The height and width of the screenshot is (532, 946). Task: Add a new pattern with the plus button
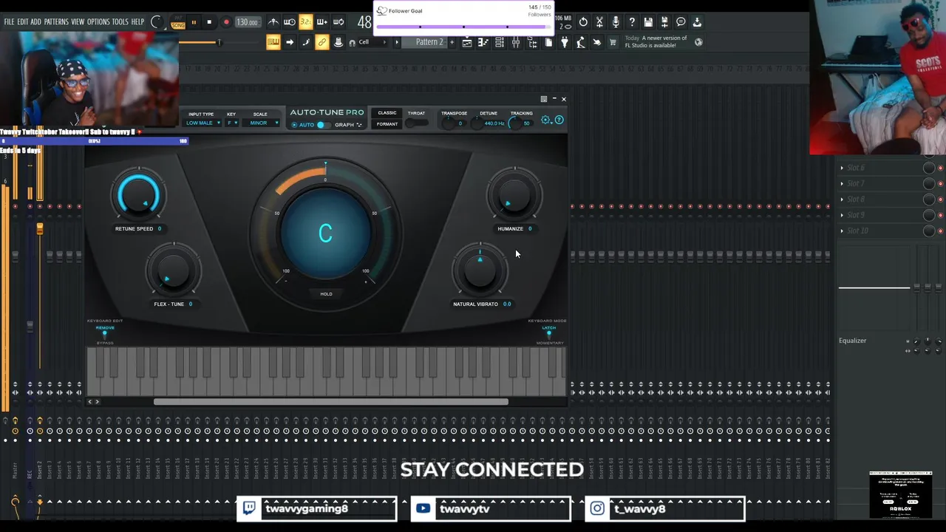[451, 42]
